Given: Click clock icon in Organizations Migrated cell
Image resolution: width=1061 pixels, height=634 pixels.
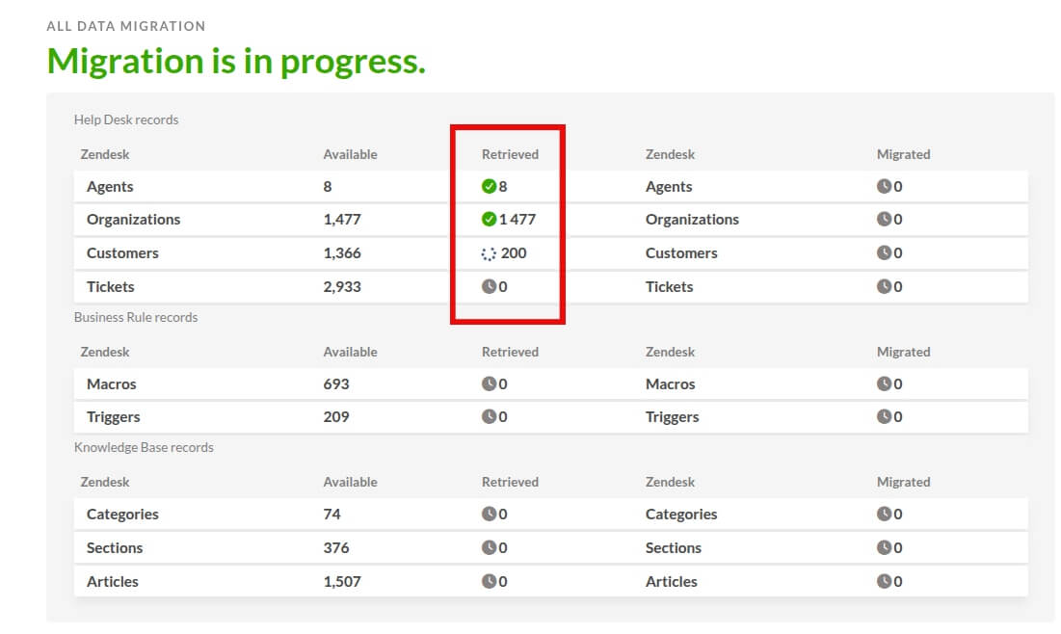Looking at the screenshot, I should 884,220.
